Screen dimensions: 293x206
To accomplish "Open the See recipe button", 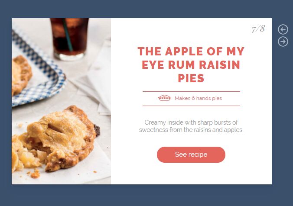I will (191, 154).
